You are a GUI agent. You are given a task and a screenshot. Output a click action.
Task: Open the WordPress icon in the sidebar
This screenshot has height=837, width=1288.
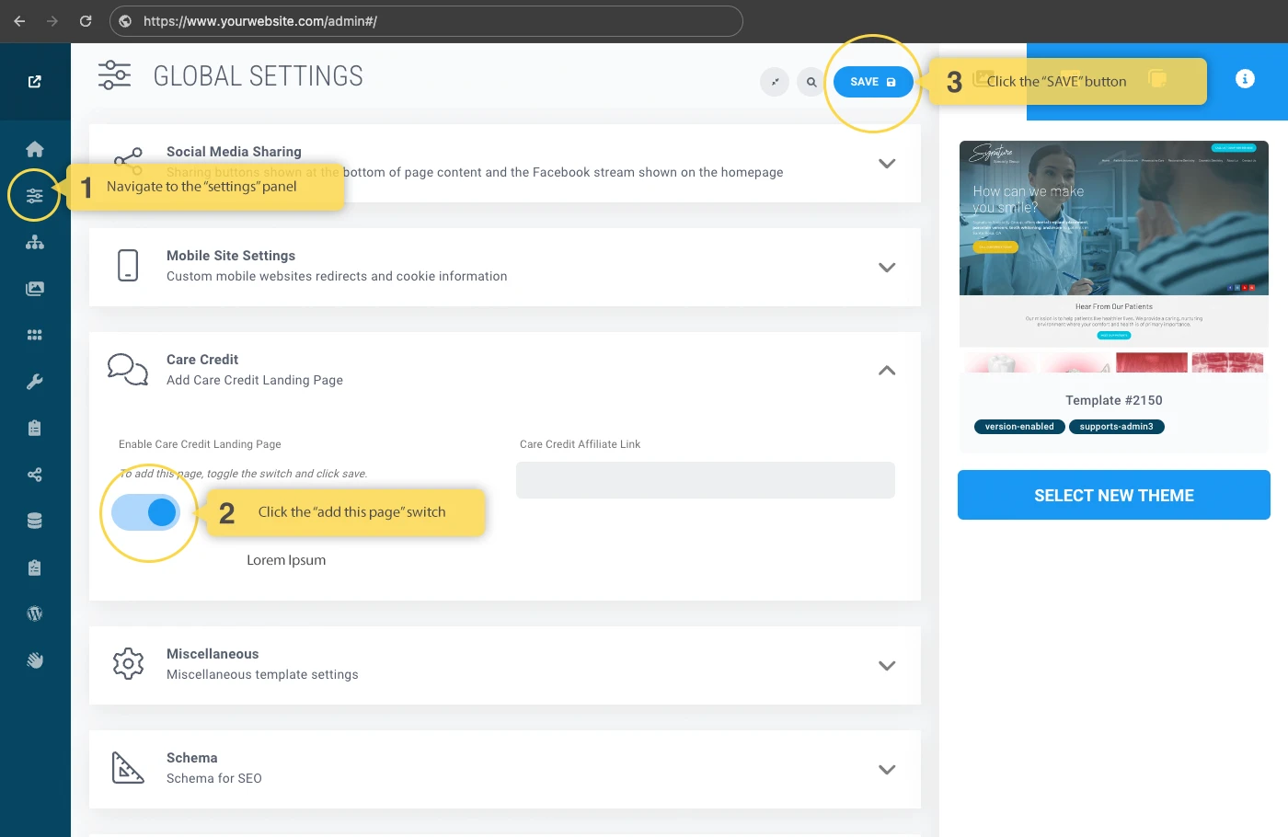(x=35, y=613)
